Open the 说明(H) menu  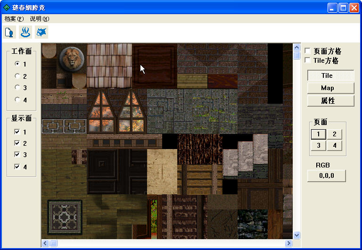40,19
